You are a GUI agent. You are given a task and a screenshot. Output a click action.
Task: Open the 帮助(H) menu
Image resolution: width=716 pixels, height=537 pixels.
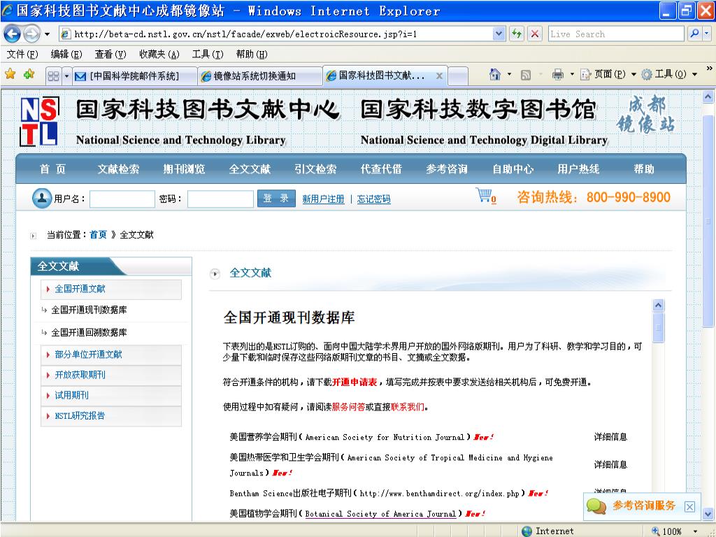click(252, 55)
